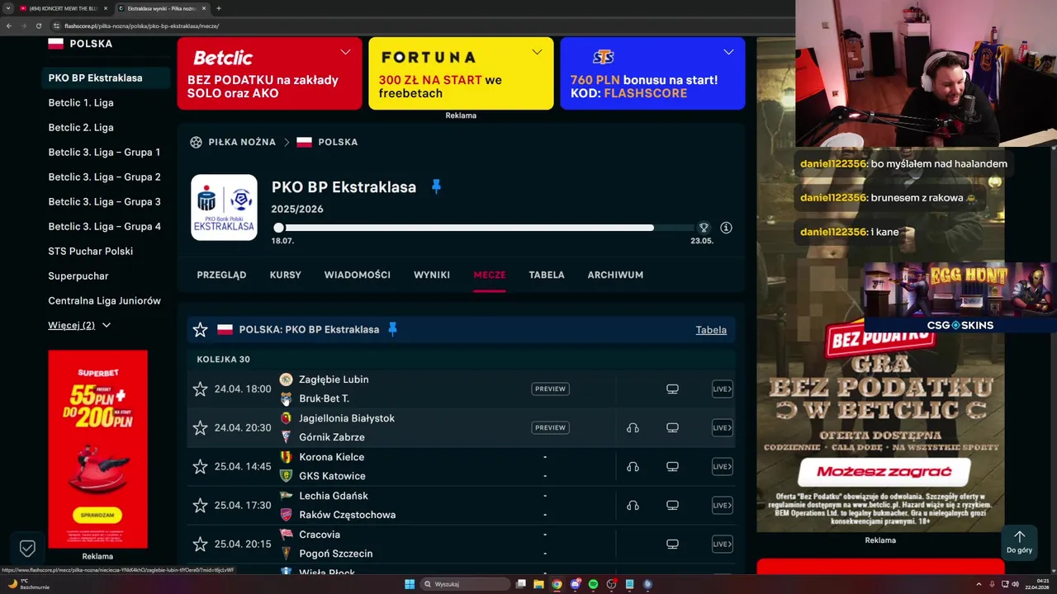1057x594 pixels.
Task: Click Do góry scroll-to-top button
Action: pos(1019,542)
